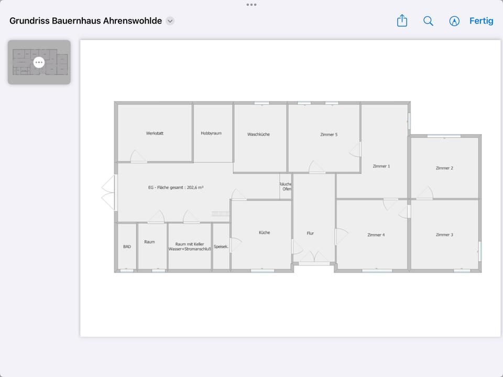The width and height of the screenshot is (503, 377).
Task: Tap the Zimmer 2 room label
Action: pyautogui.click(x=444, y=168)
